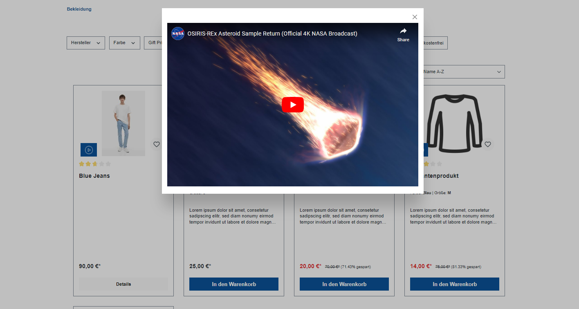Click the (71.43% gespart) savings text
This screenshot has width=579, height=309.
356,267
